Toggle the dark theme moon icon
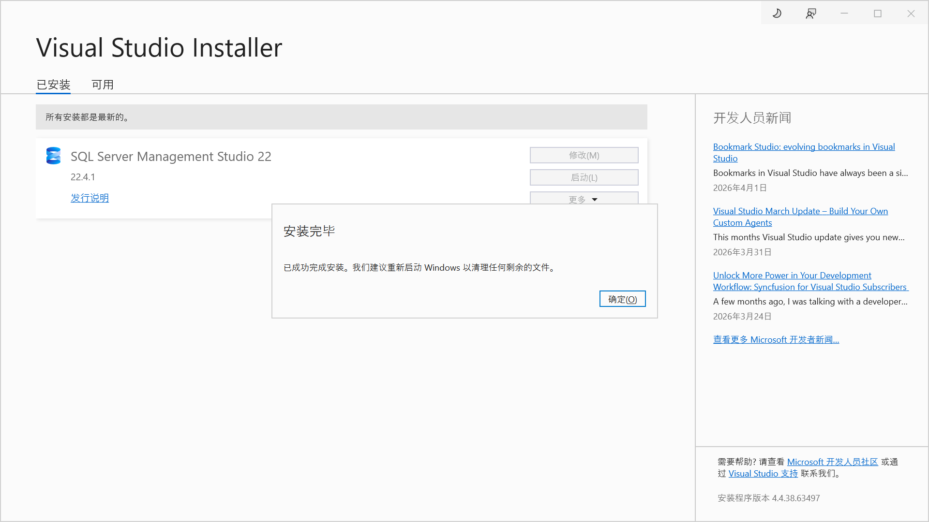929x522 pixels. click(777, 14)
